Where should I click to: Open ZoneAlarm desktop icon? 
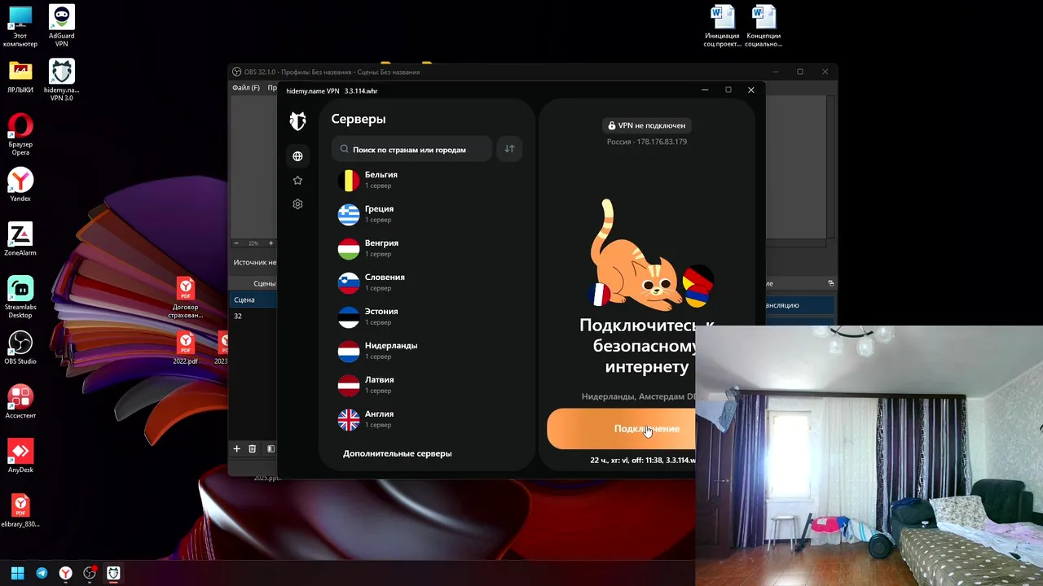click(20, 239)
